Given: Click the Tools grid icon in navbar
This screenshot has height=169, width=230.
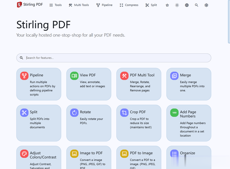Looking at the screenshot, I should (x=51, y=5).
